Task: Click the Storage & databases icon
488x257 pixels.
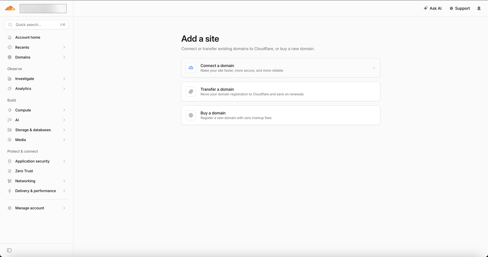Action: 10,130
